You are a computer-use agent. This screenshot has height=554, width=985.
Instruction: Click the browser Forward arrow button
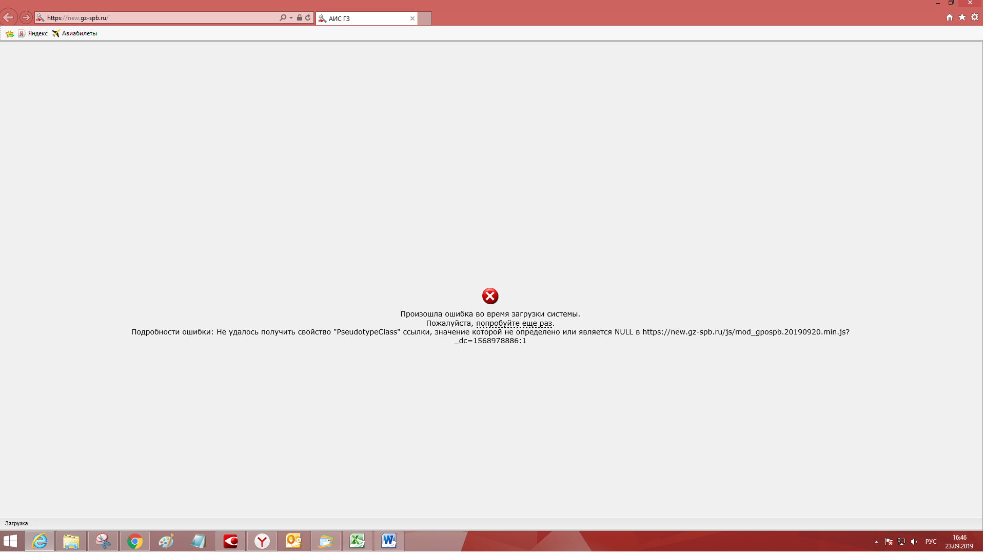(26, 17)
